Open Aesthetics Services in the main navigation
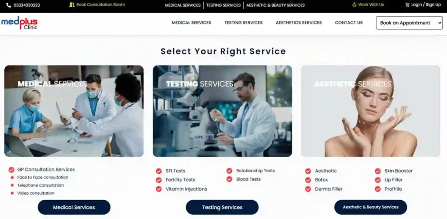 299,23
